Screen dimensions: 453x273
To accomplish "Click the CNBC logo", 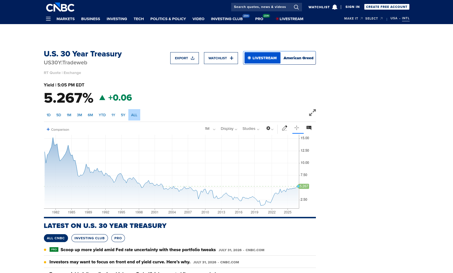I will (x=60, y=7).
